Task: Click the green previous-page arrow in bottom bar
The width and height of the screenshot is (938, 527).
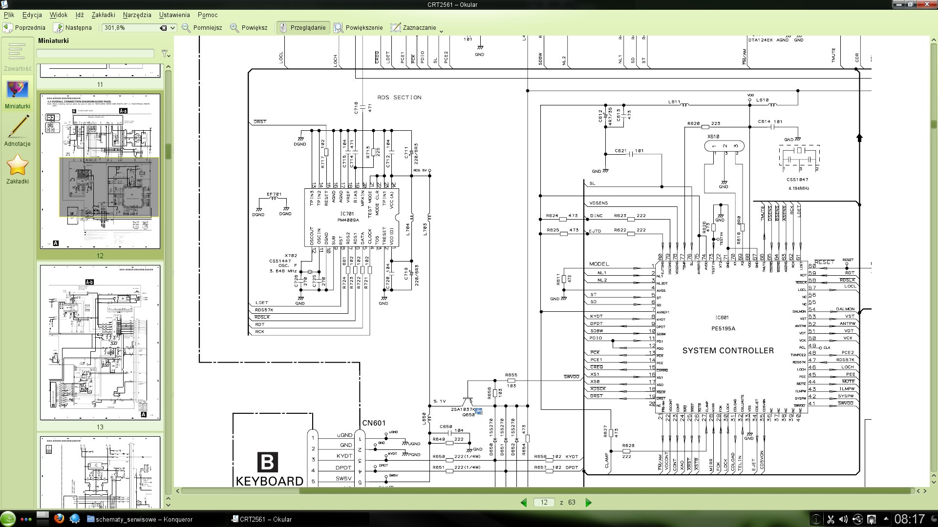Action: click(524, 502)
